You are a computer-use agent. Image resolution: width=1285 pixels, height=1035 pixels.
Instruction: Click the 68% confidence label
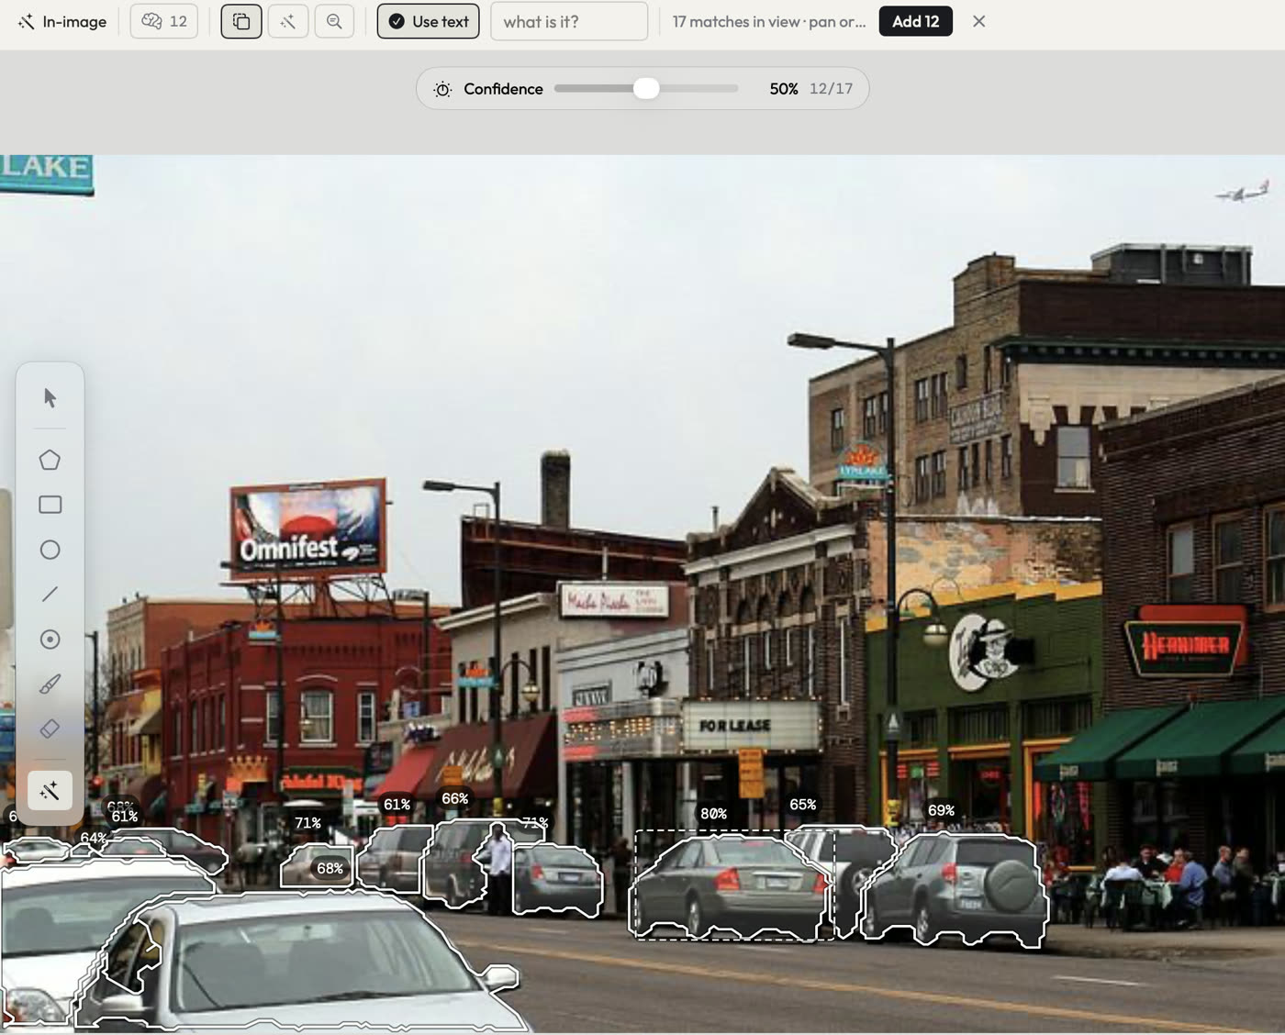coord(330,868)
